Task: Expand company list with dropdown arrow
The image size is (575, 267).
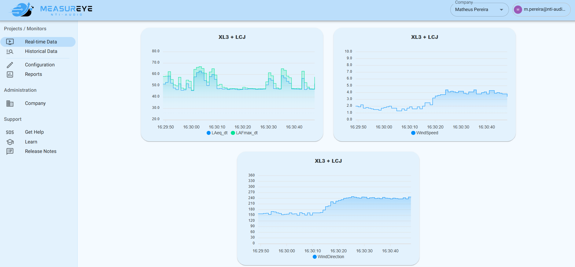Action: click(x=501, y=9)
